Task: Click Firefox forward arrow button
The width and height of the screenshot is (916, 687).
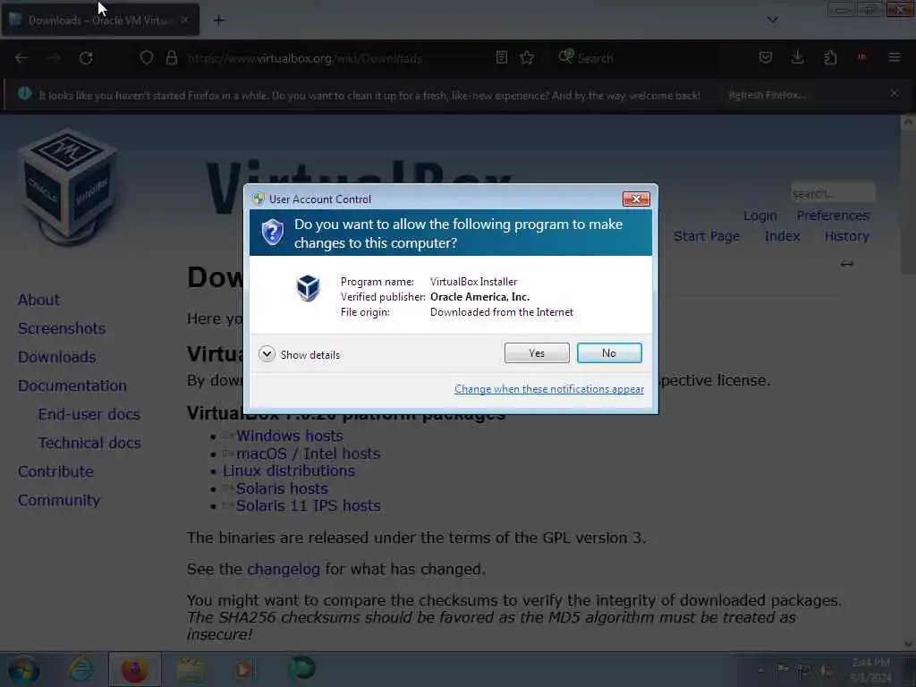Action: pos(54,58)
